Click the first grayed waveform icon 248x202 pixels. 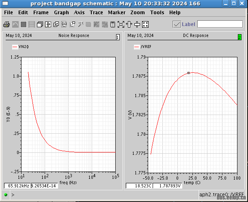(97, 24)
